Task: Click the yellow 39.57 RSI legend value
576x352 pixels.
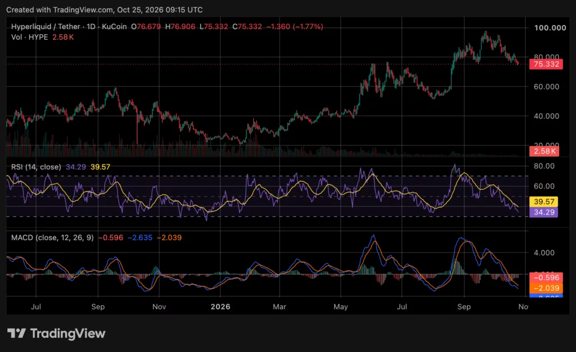Action: [x=100, y=167]
